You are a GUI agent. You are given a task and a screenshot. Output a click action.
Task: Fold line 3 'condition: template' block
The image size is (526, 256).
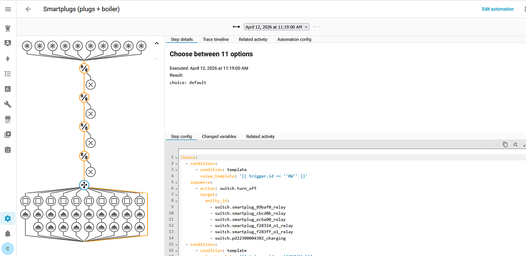click(176, 170)
